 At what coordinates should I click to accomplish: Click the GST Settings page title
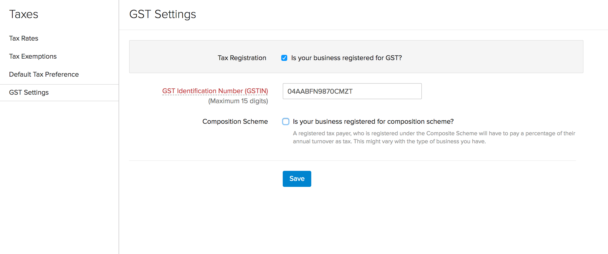click(x=162, y=14)
